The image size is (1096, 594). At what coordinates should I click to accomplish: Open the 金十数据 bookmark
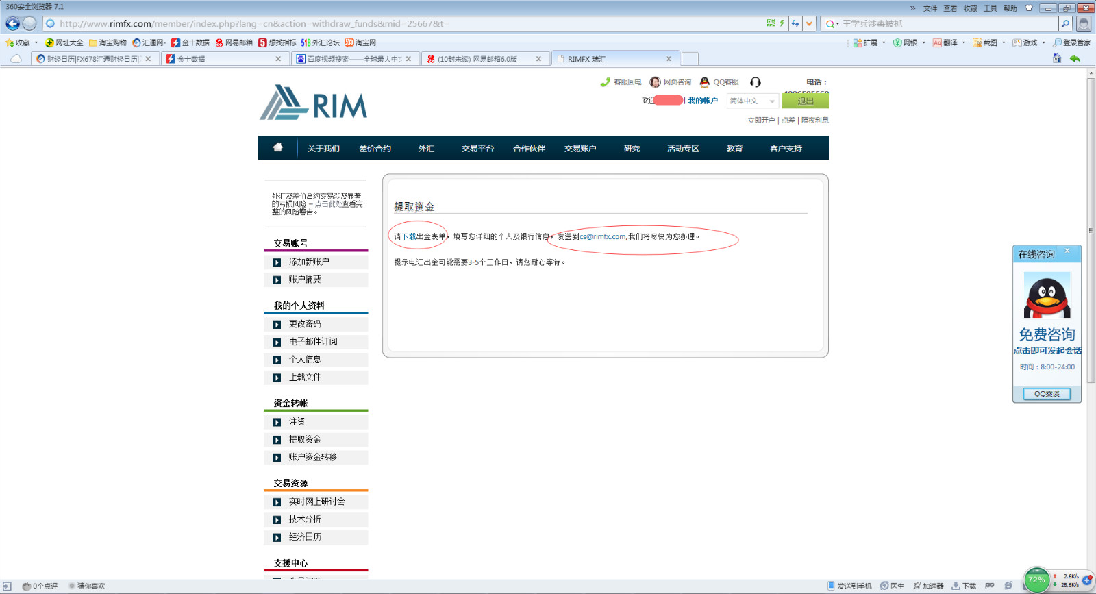(x=190, y=42)
